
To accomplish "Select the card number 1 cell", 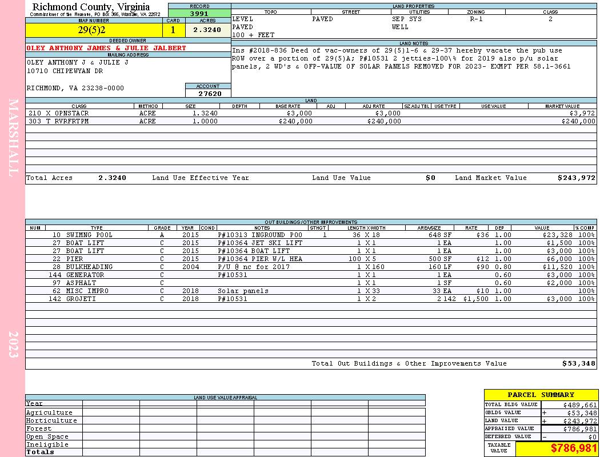I will tap(173, 30).
